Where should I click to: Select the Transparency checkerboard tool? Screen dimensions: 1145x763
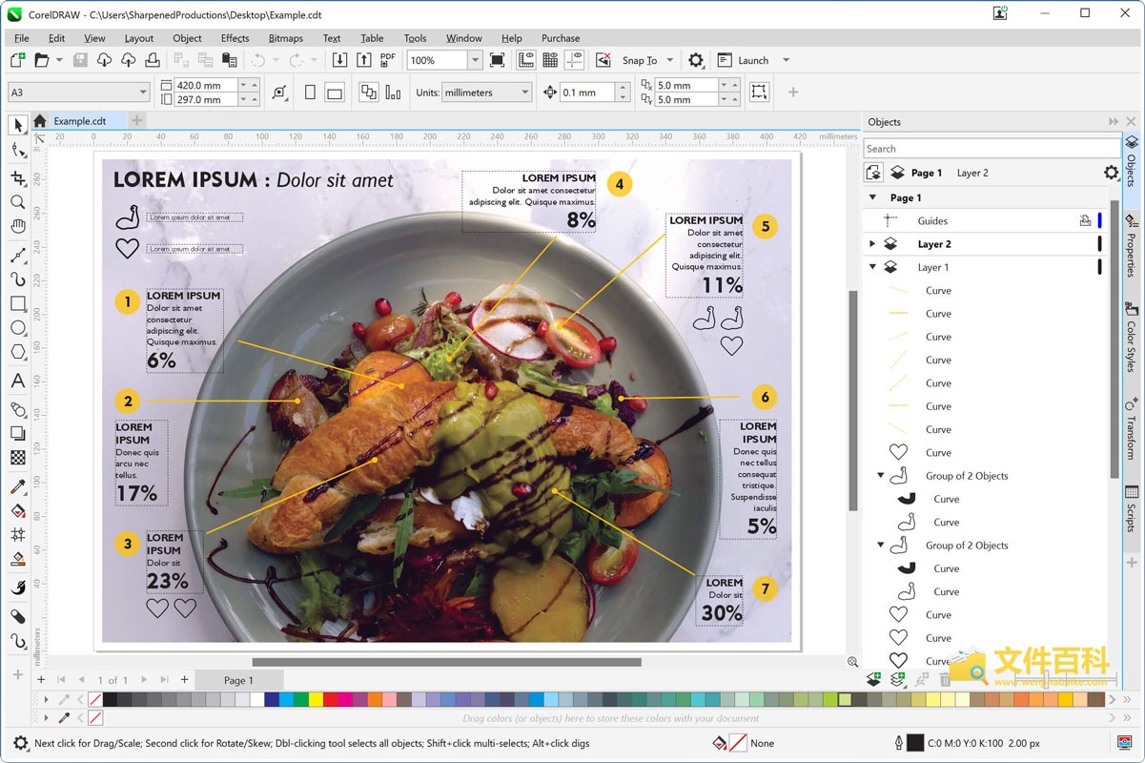tap(17, 458)
